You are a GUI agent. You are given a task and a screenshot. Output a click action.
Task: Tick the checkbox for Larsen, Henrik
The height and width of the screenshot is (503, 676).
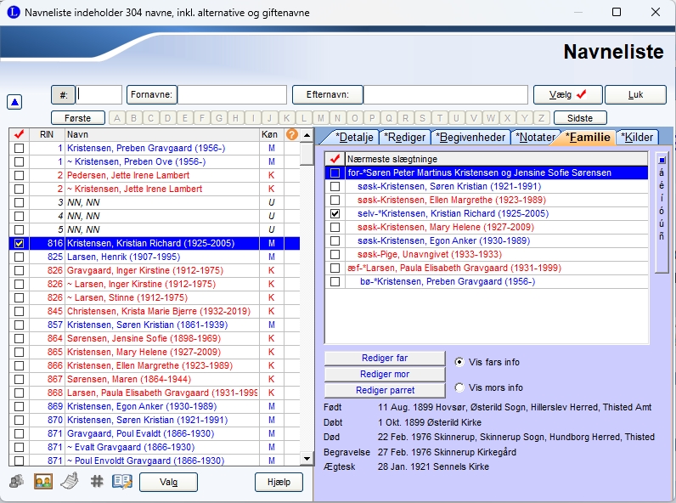[x=19, y=257]
